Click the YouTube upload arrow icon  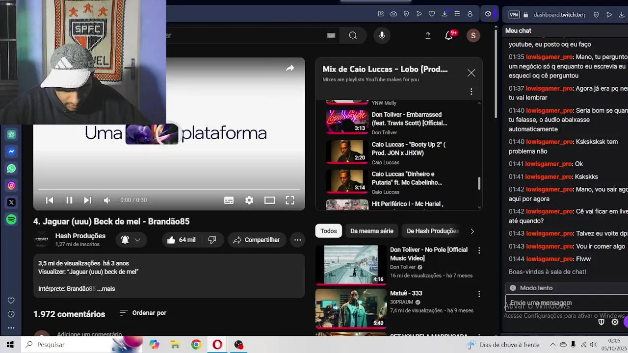pyautogui.click(x=428, y=35)
